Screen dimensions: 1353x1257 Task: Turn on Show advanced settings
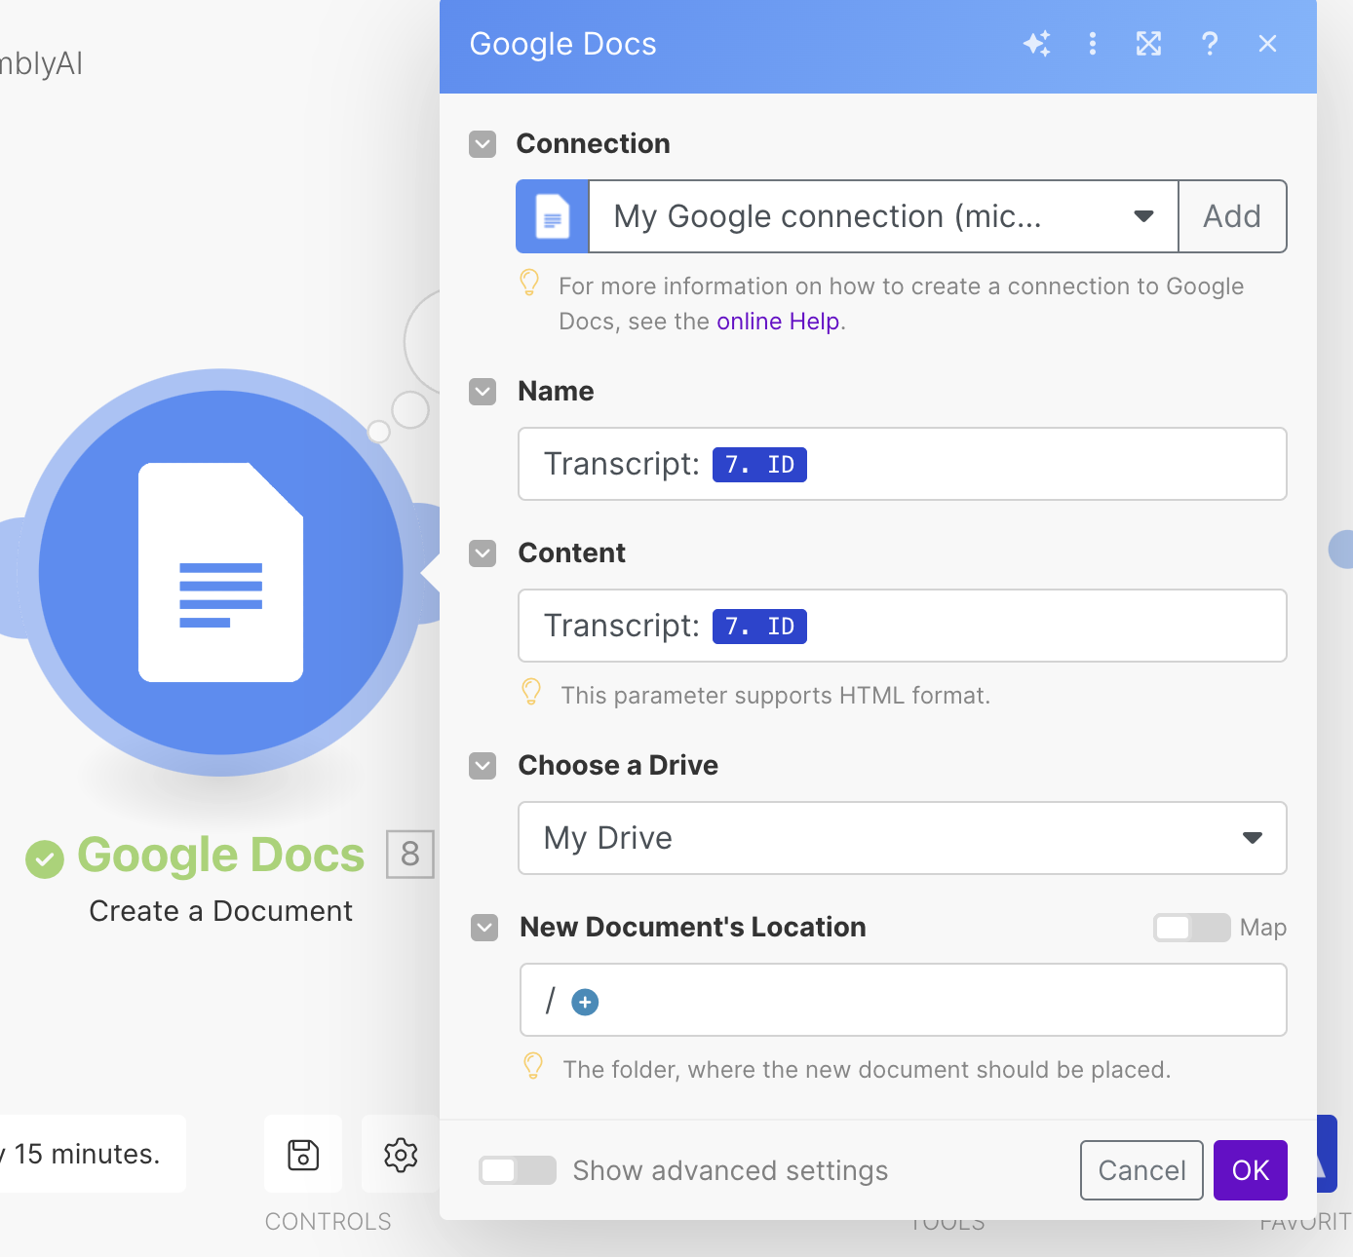[x=518, y=1170]
